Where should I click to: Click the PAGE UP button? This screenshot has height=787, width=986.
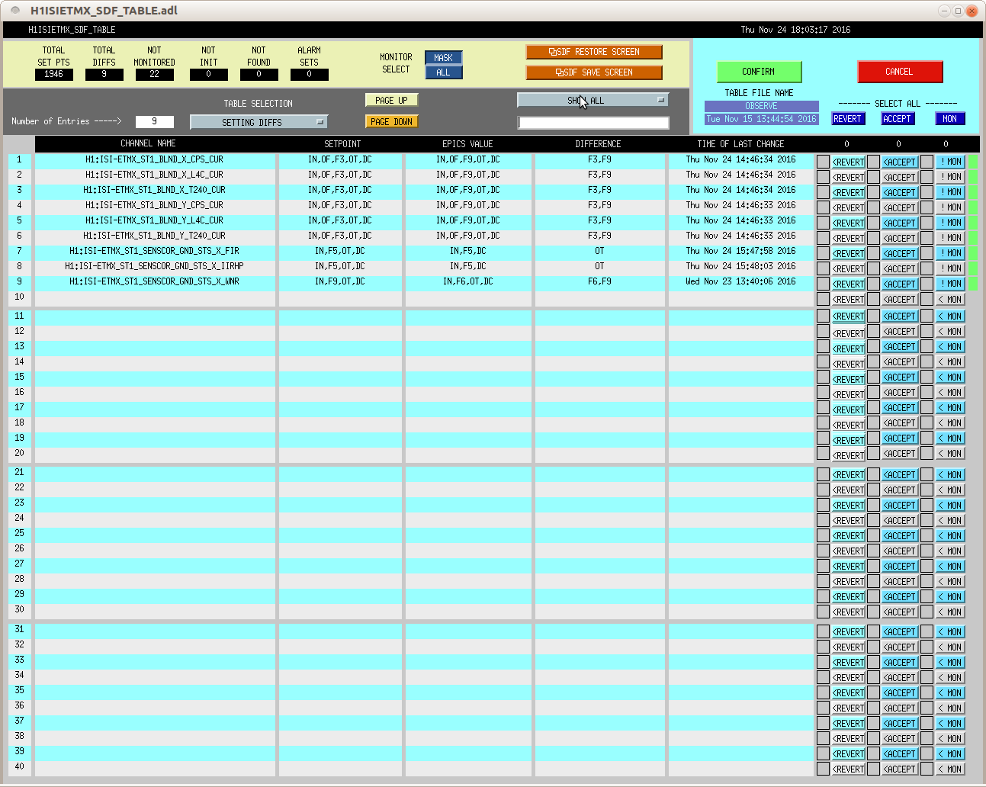click(391, 101)
